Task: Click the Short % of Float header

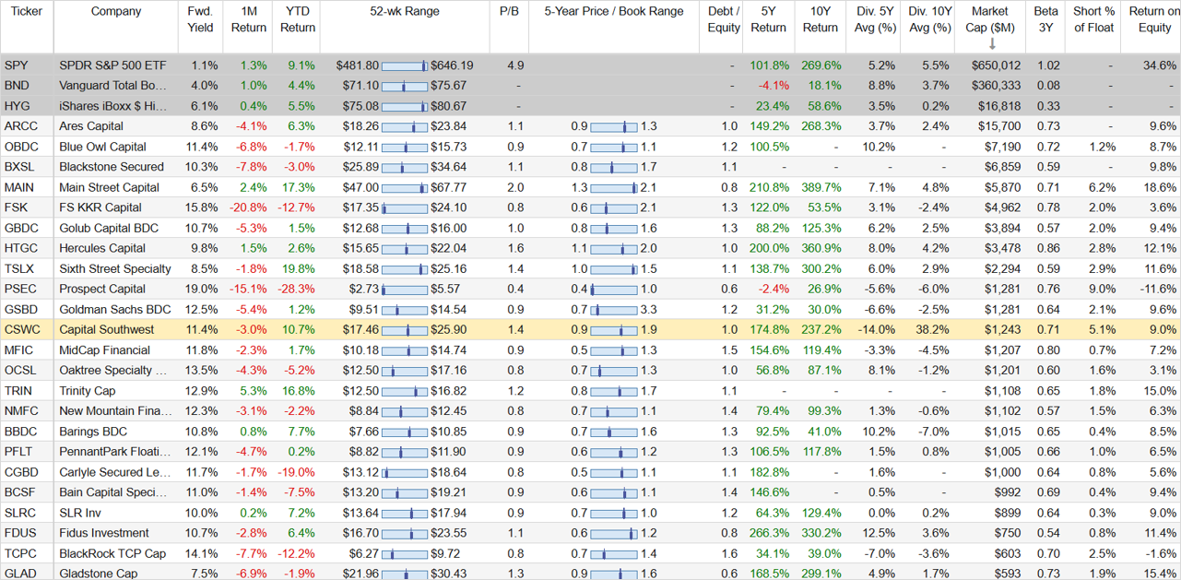Action: coord(1094,19)
